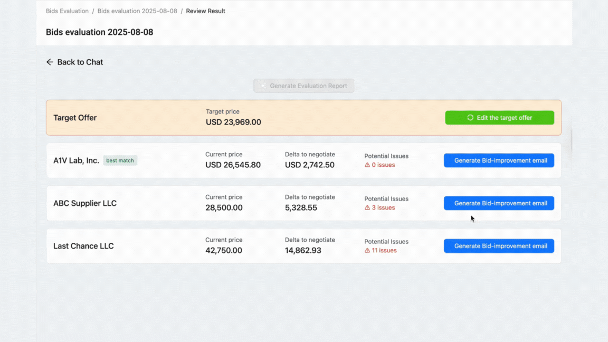Image resolution: width=608 pixels, height=342 pixels.
Task: Go to Bids evaluation 2025-08-08 breadcrumb
Action: pos(137,11)
